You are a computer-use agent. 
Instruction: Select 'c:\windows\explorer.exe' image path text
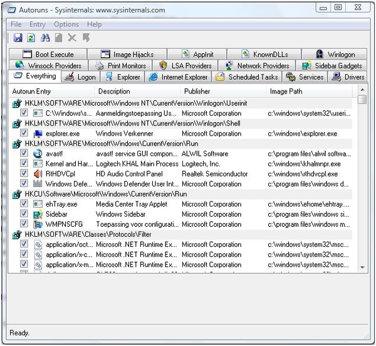pos(303,134)
